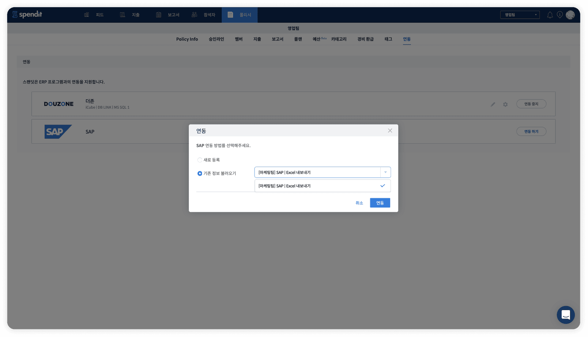The height and width of the screenshot is (337, 588).
Task: Switch to the 승인라인 tab
Action: pos(216,39)
